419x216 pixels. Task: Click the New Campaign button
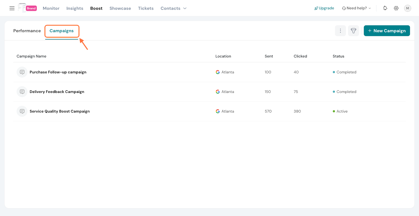[x=387, y=31]
